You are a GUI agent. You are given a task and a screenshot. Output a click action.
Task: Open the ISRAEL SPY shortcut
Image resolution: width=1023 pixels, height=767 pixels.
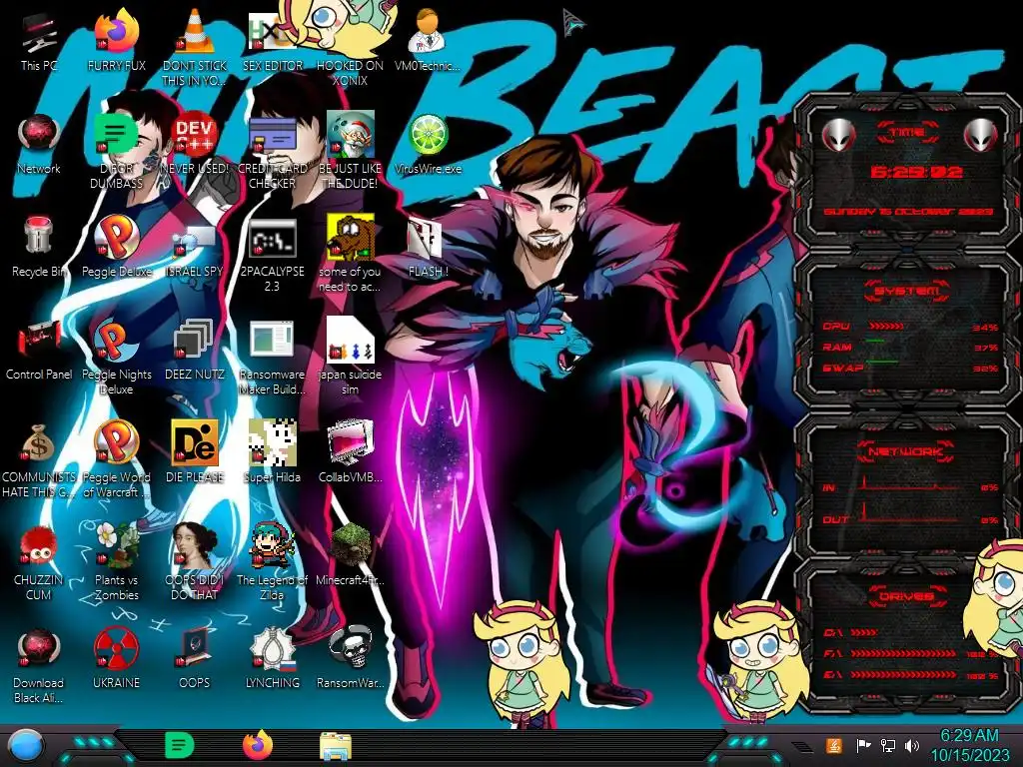click(x=195, y=247)
